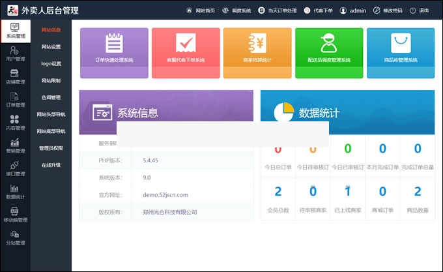Open the 内容管理 sidebar section

pyautogui.click(x=15, y=123)
